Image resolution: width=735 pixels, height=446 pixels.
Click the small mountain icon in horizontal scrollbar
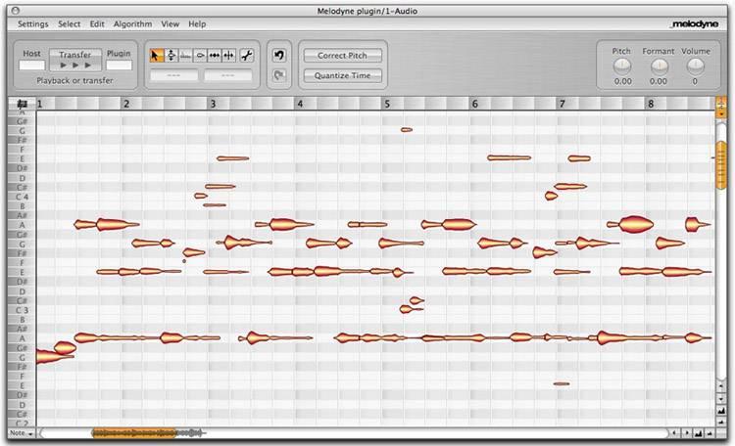pyautogui.click(x=710, y=434)
